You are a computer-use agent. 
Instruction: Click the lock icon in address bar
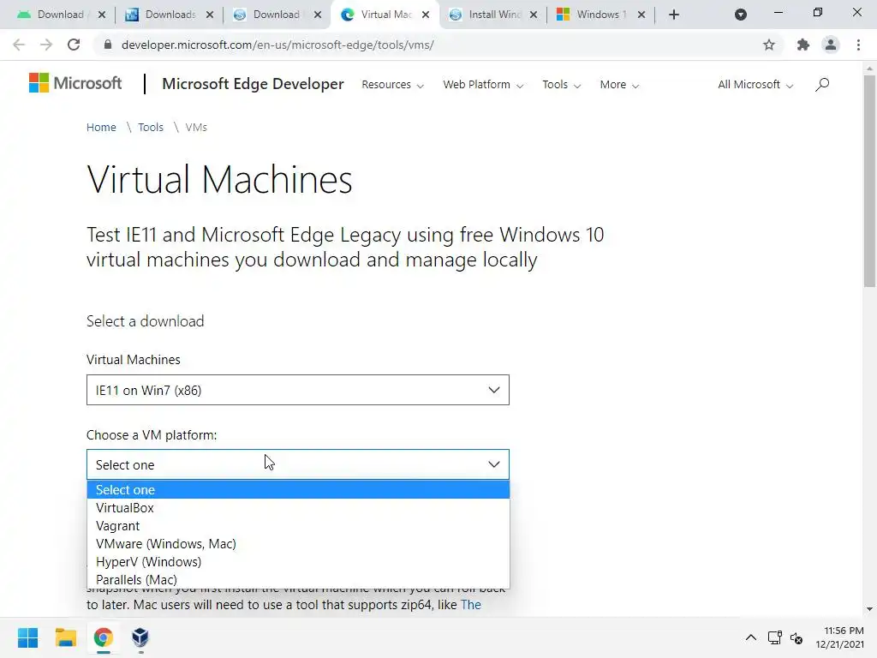[x=108, y=45]
